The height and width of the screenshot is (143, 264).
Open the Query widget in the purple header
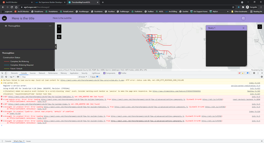coord(243,18)
